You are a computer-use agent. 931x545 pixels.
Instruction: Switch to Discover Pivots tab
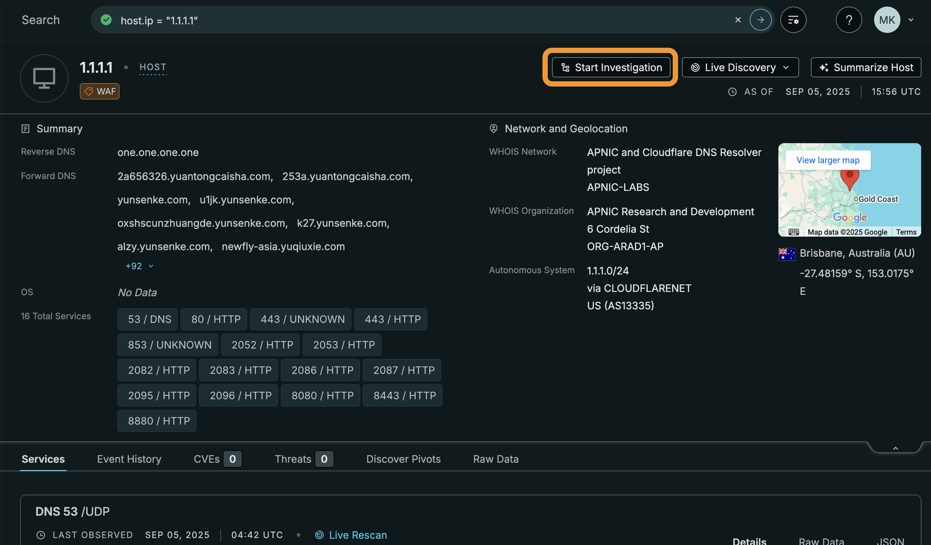tap(403, 459)
